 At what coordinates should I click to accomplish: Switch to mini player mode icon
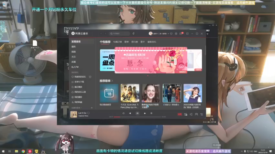187,34
